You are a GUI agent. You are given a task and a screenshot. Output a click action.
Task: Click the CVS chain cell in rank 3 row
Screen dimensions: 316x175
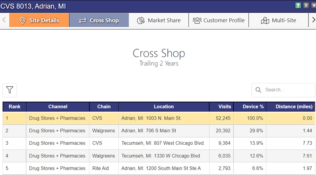coord(104,143)
